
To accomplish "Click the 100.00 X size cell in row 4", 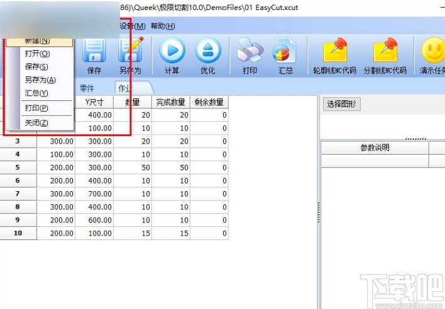I will click(x=56, y=154).
